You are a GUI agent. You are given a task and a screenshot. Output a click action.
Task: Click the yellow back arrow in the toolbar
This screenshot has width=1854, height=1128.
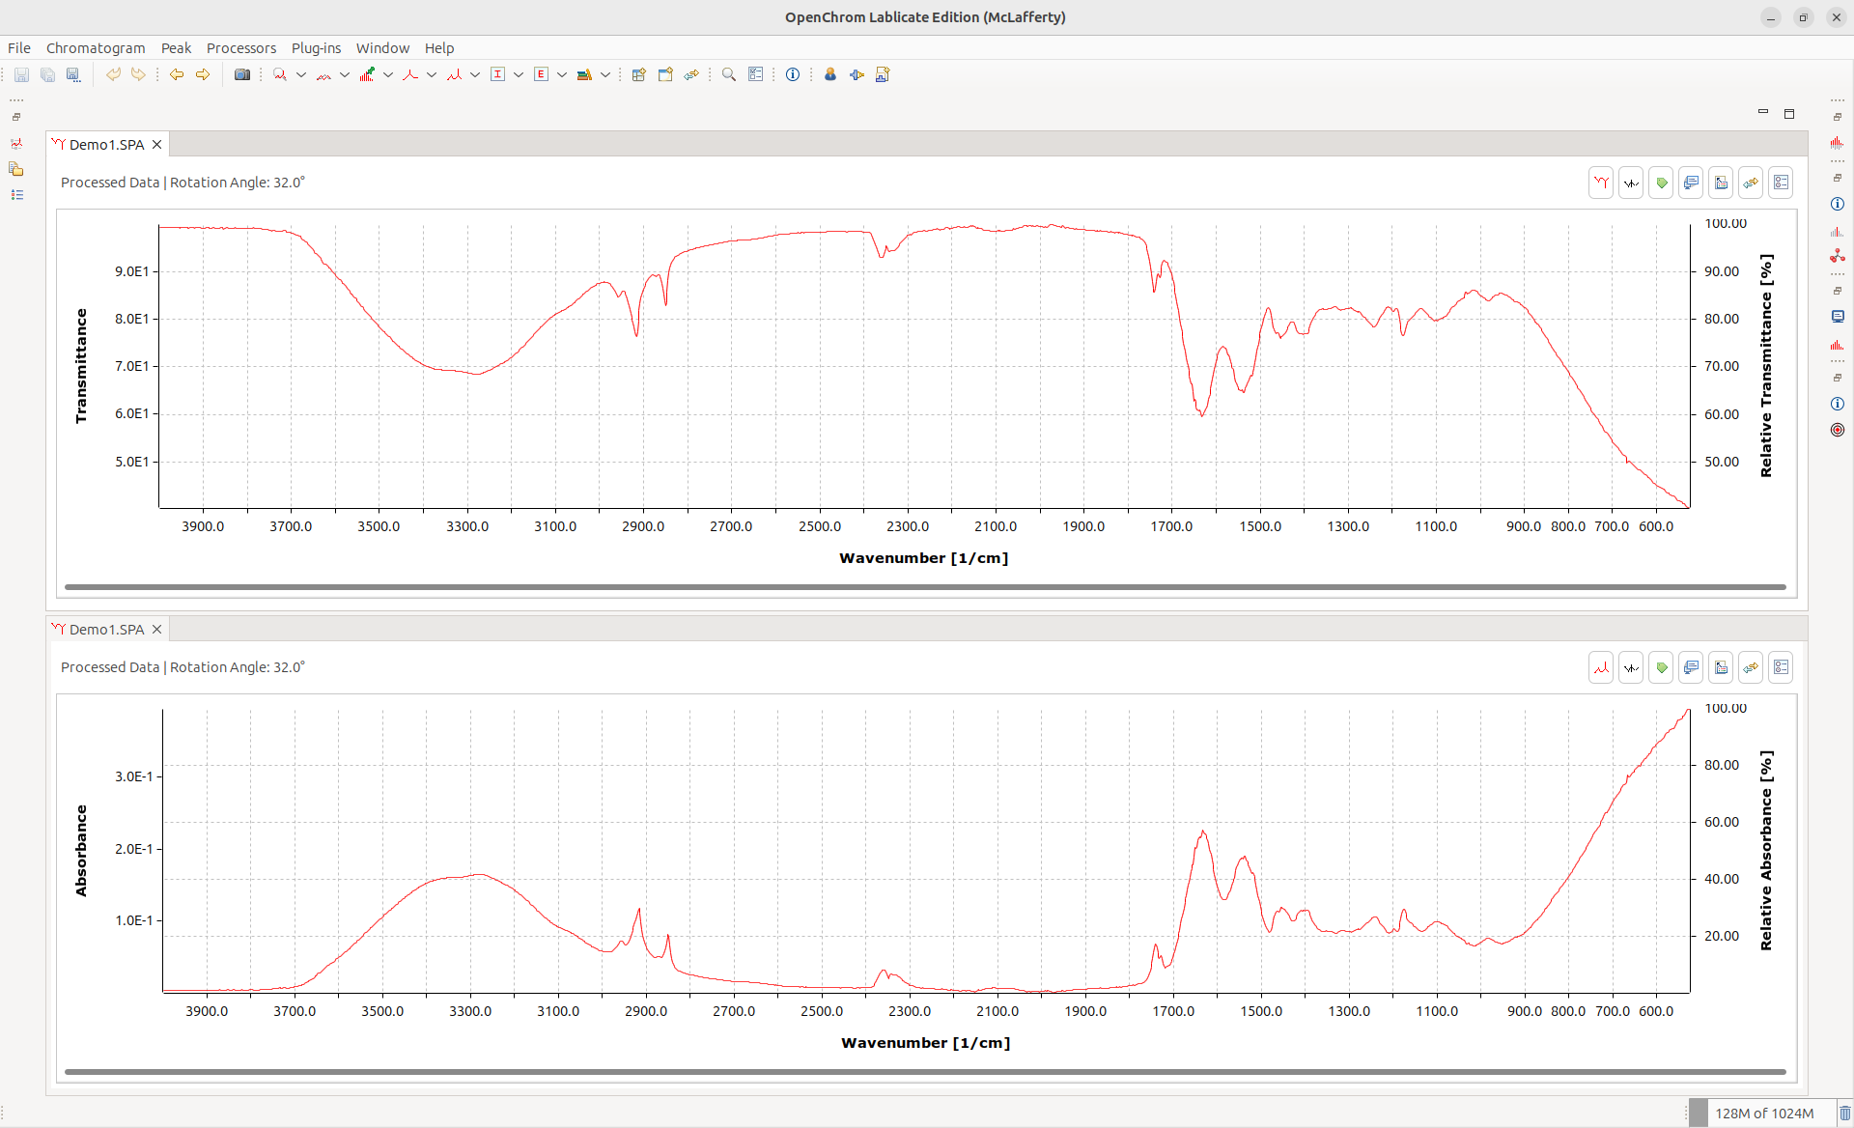click(x=177, y=74)
